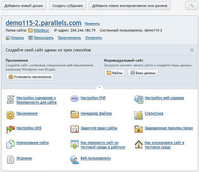This screenshot has height=172, width=199.
Task: Click the green upload arrow staging icon
Action: pos(75,144)
